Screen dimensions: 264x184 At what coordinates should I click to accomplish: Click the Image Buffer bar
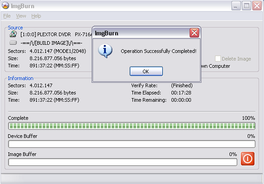122,162
